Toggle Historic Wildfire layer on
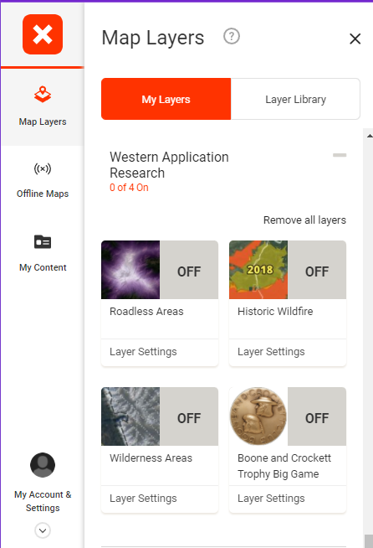373x548 pixels. point(317,270)
